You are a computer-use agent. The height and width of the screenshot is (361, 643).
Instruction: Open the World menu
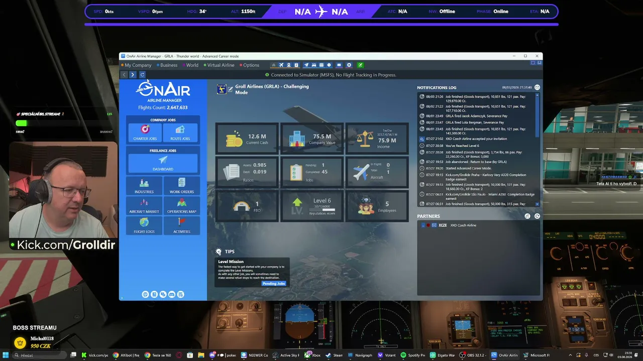pyautogui.click(x=191, y=65)
